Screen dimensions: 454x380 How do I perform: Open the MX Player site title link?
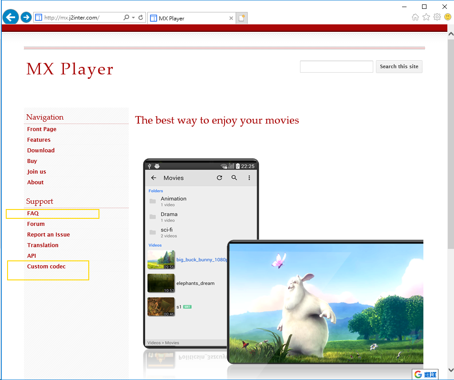tap(70, 69)
